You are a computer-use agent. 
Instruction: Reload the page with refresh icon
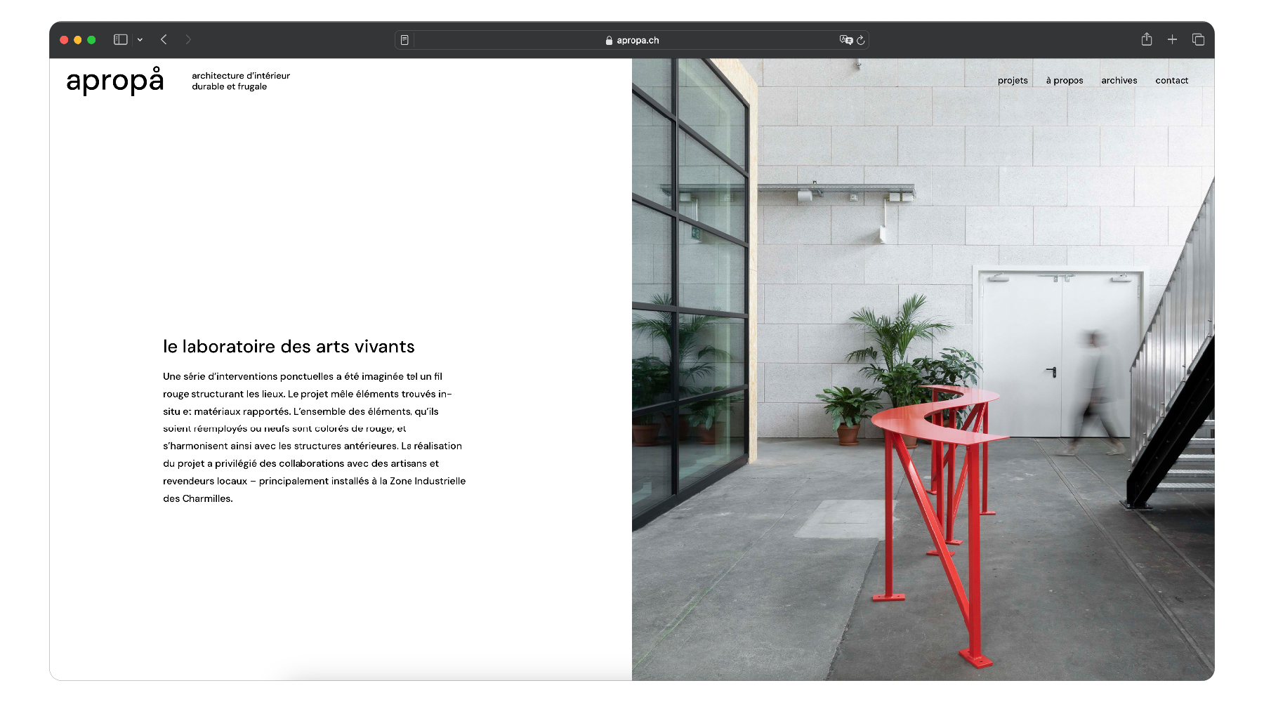[x=861, y=40]
